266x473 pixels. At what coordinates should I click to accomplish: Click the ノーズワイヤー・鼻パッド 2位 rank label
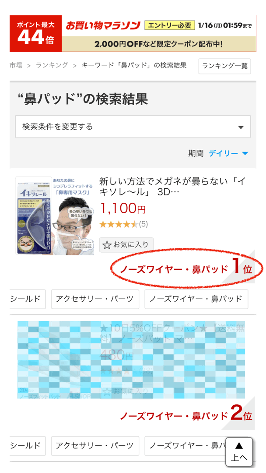coord(186,415)
